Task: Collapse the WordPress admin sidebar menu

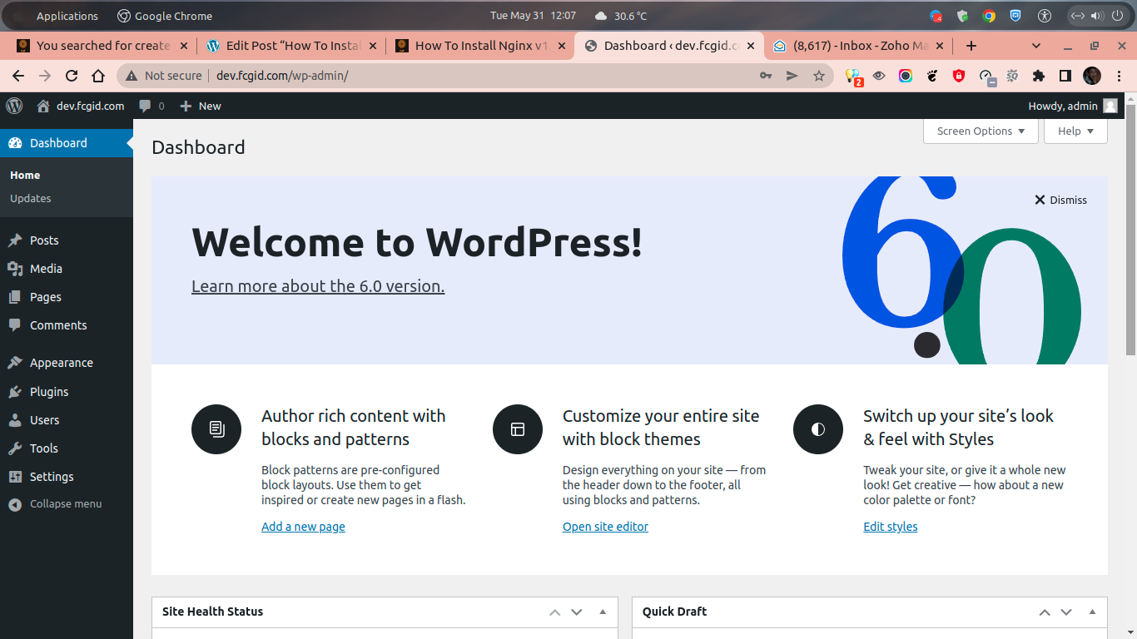Action: click(67, 504)
